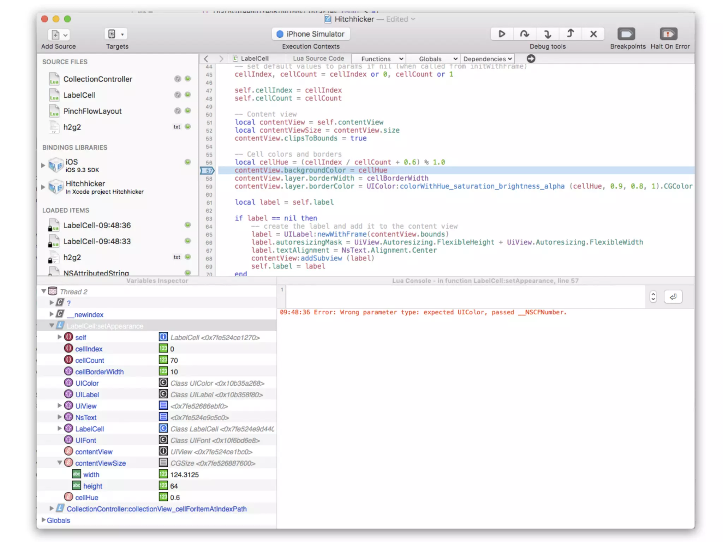Click the cellBorderWidth upvalue icon

coord(68,371)
